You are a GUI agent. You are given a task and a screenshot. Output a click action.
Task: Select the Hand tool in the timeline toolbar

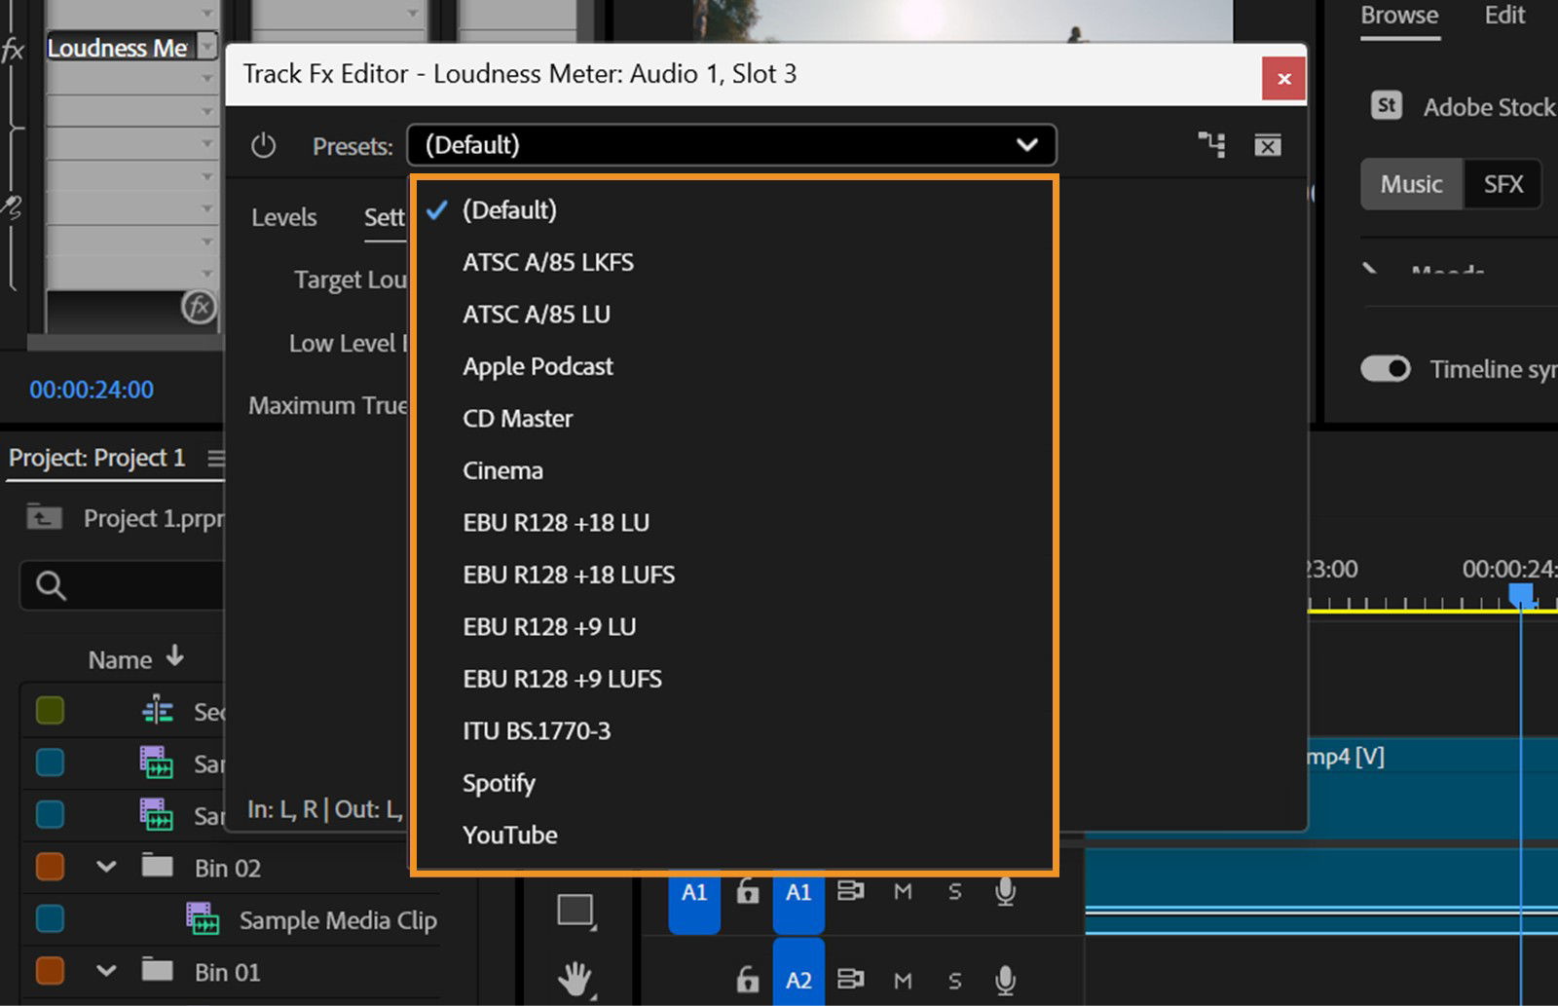point(576,980)
